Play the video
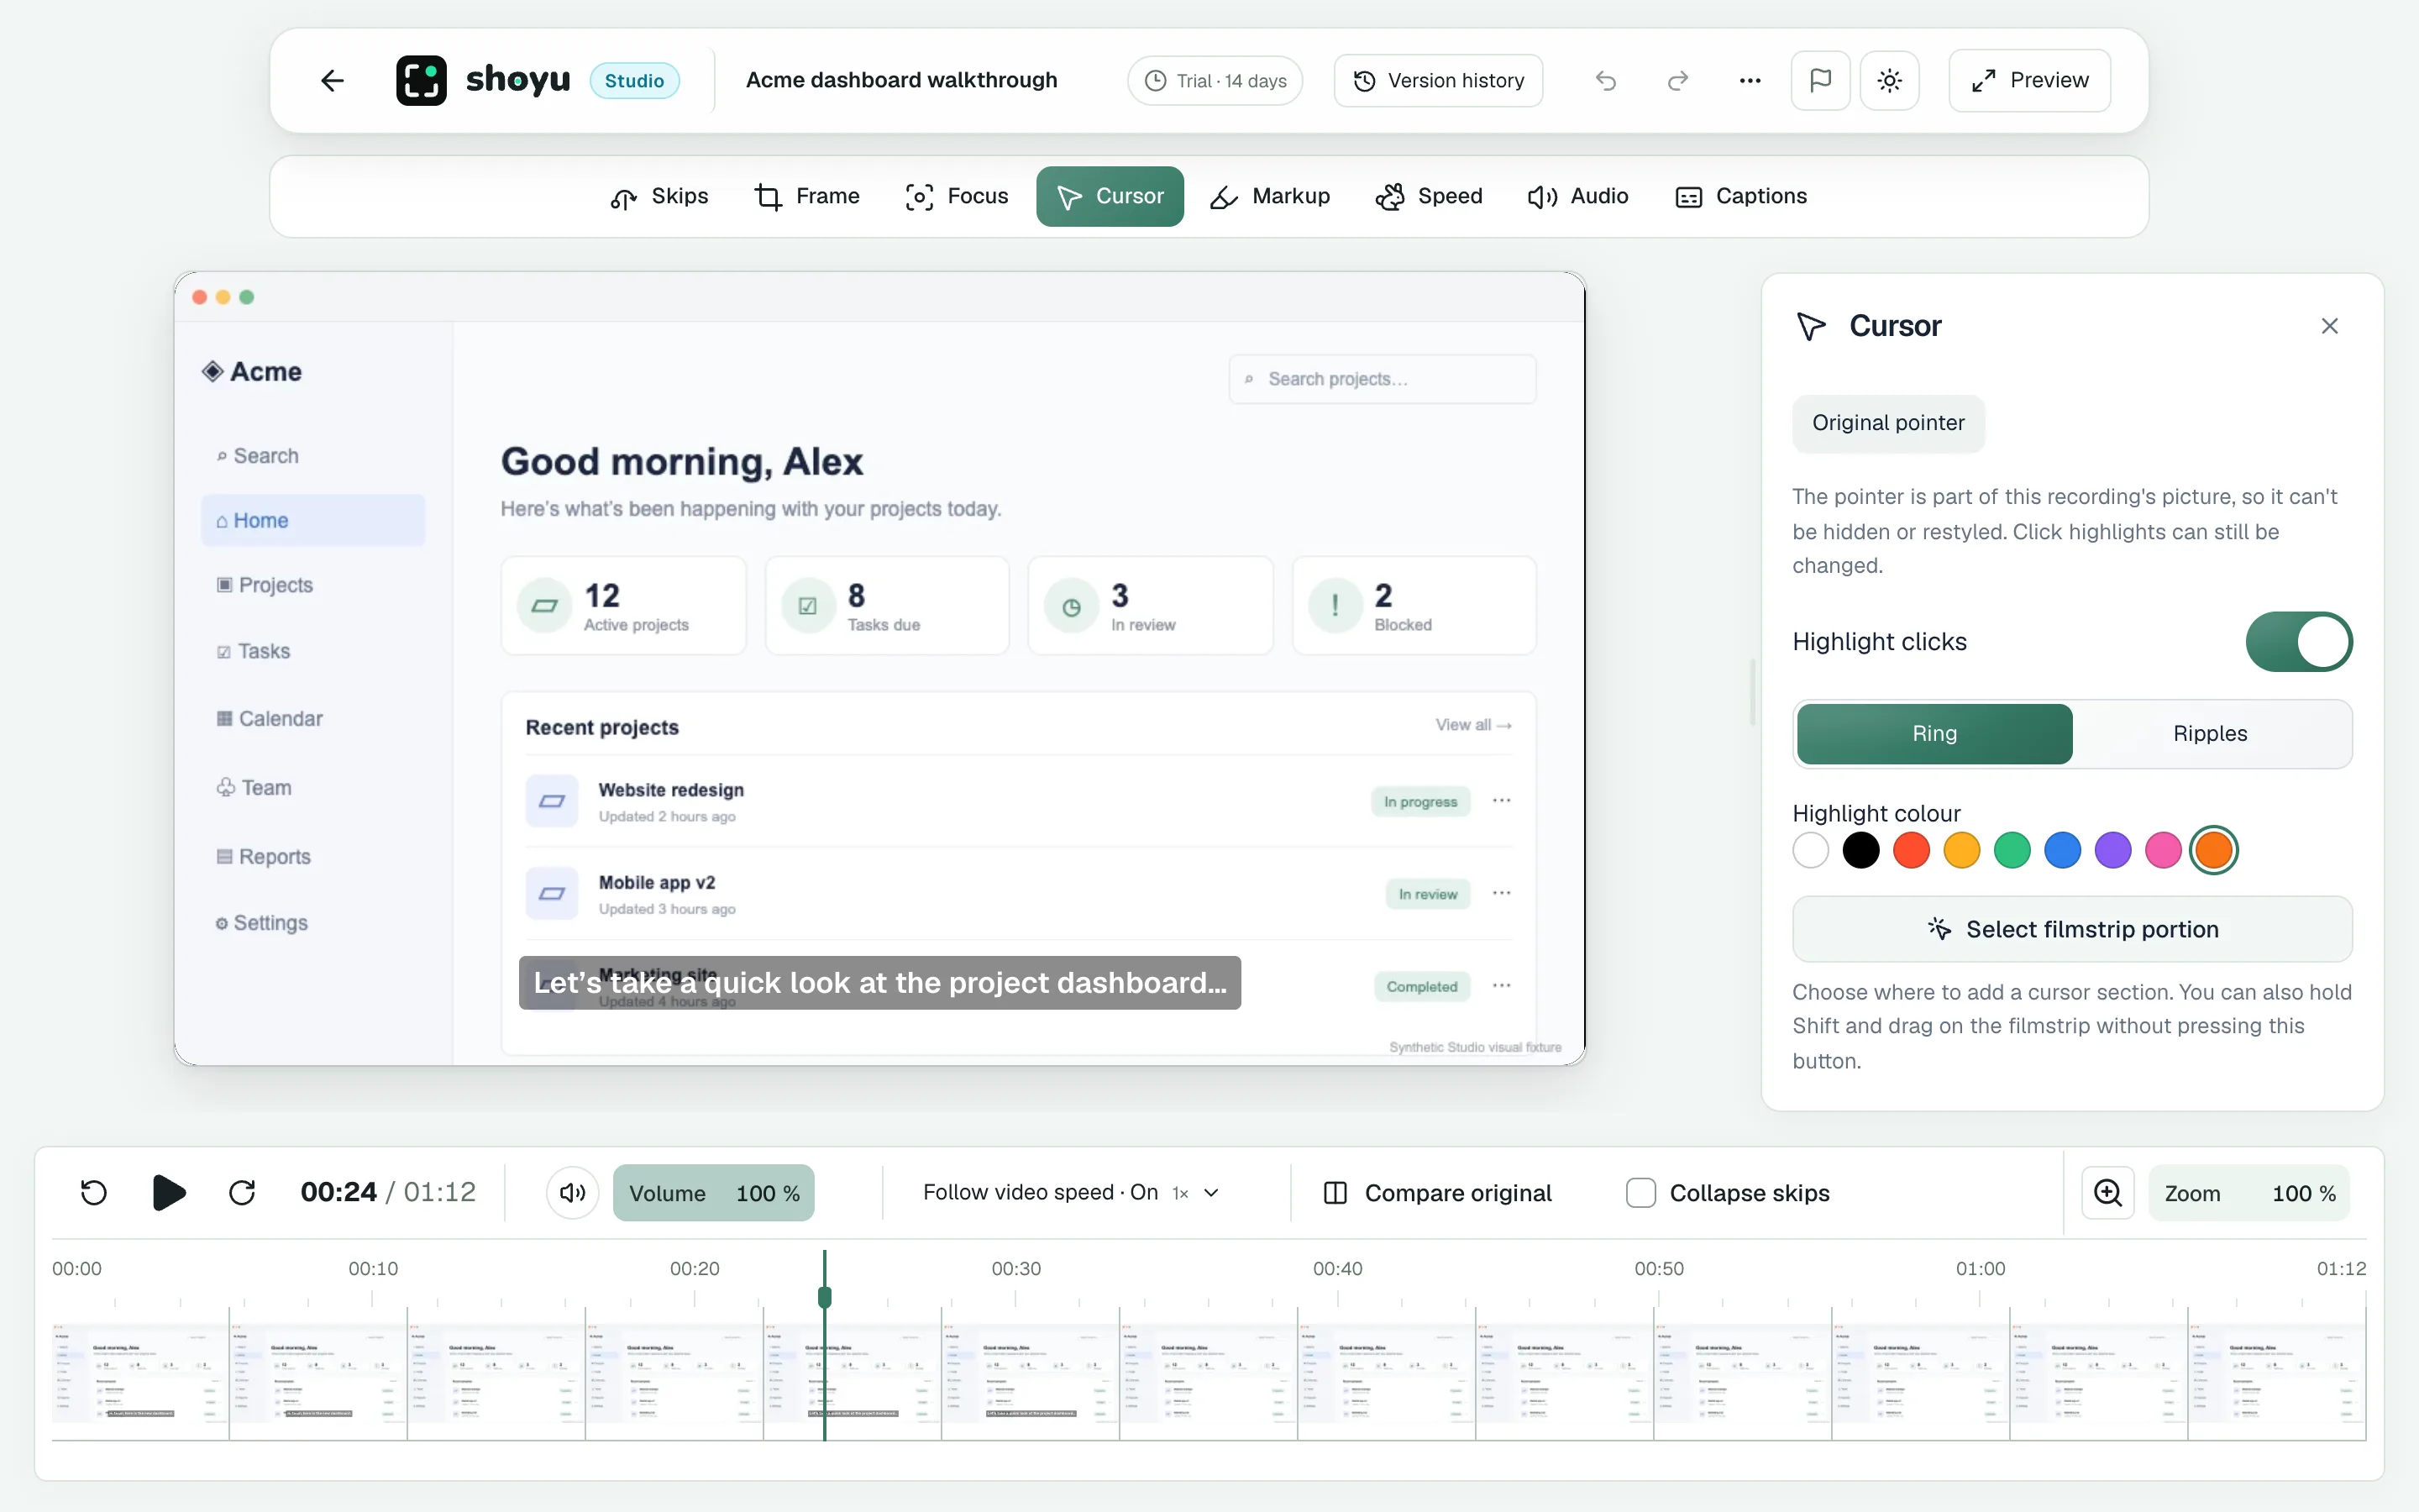Viewport: 2419px width, 1512px height. click(168, 1192)
